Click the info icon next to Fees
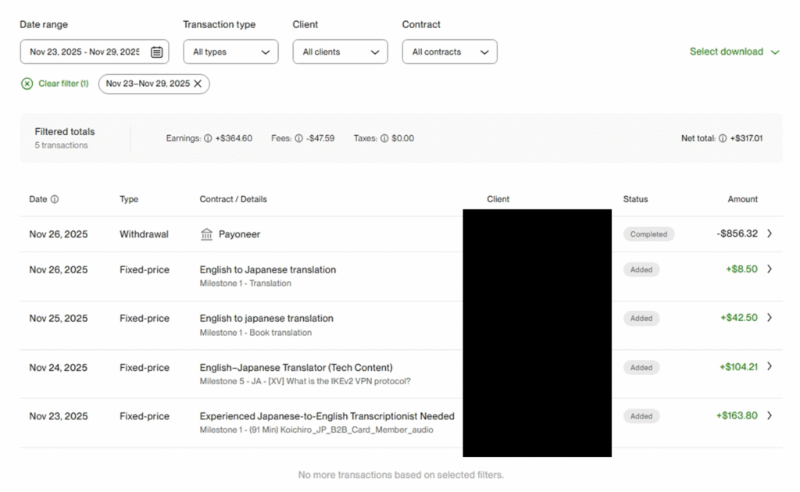800x492 pixels. point(298,138)
